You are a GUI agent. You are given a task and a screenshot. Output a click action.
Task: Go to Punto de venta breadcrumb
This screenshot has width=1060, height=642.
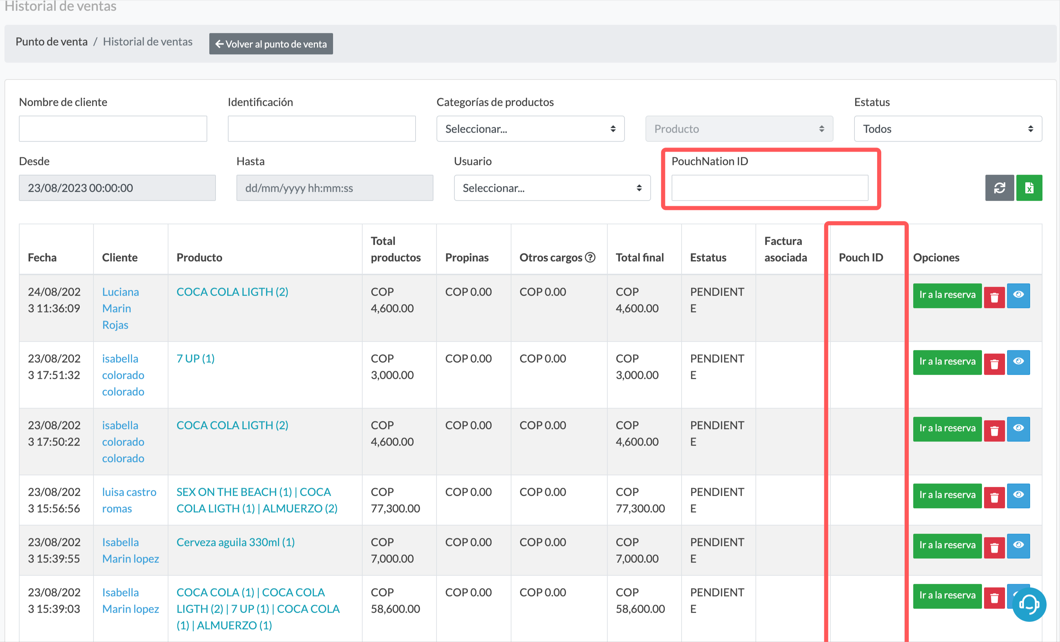pos(52,42)
